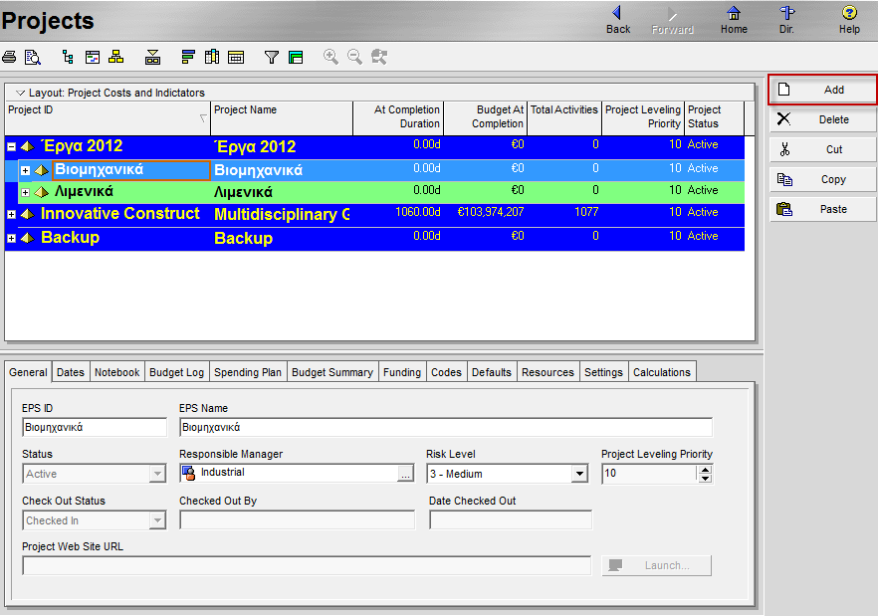878x616 pixels.
Task: Switch to the Gantt chart view icon
Action: click(93, 57)
